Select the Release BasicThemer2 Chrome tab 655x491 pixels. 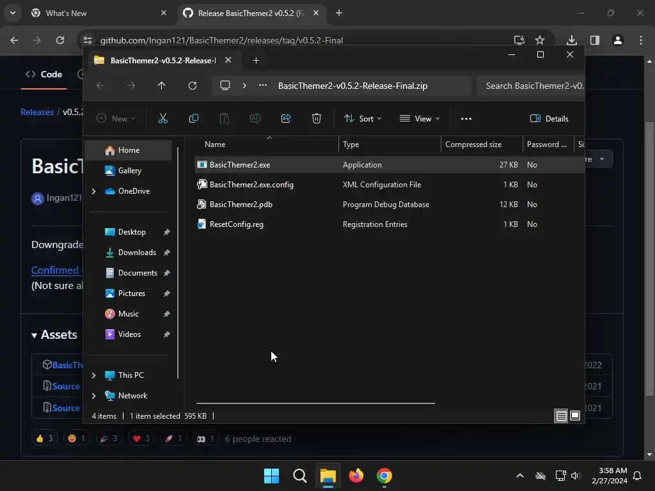pyautogui.click(x=251, y=13)
